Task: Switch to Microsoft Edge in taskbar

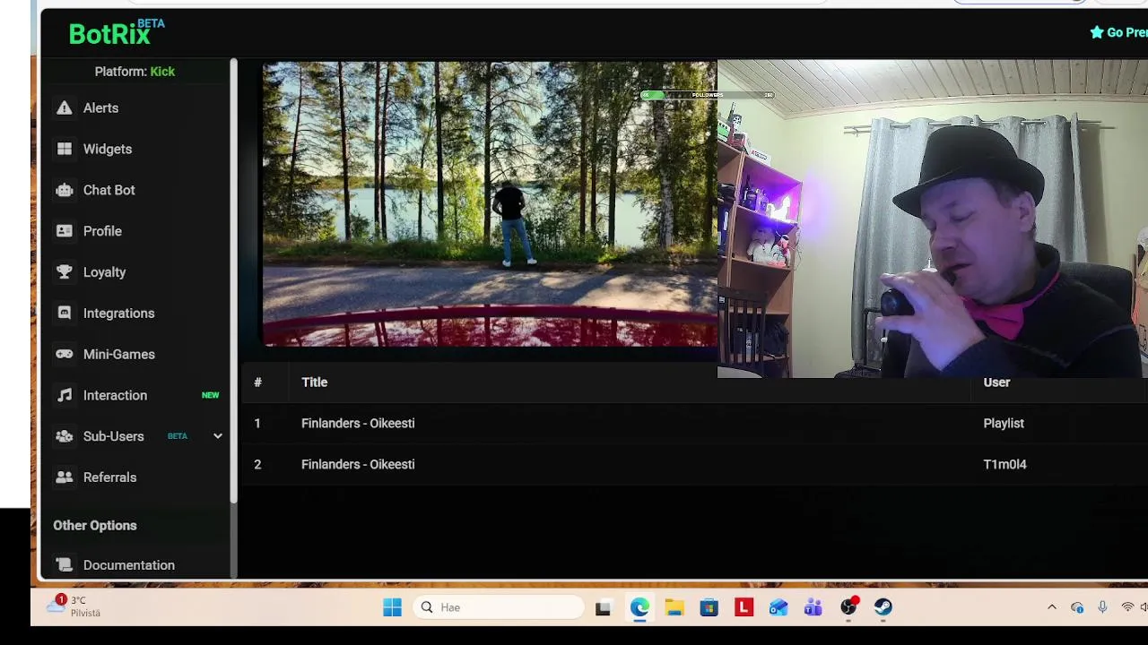Action: tap(639, 607)
